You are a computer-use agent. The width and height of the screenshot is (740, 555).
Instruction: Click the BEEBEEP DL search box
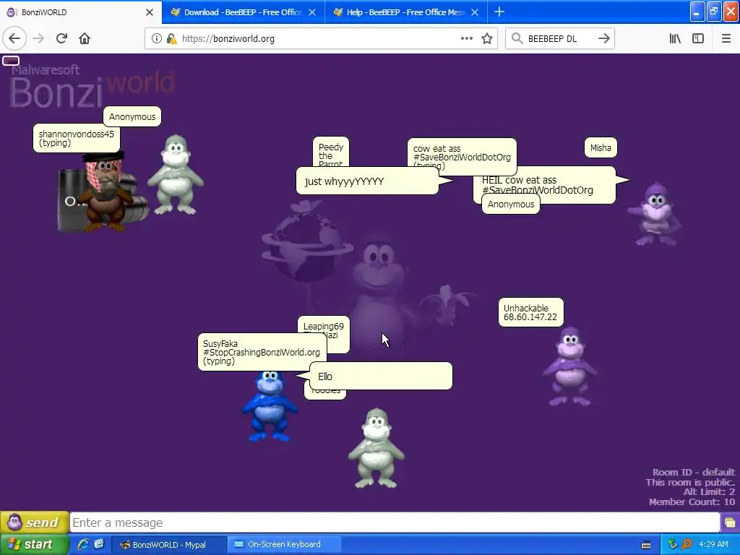point(559,39)
